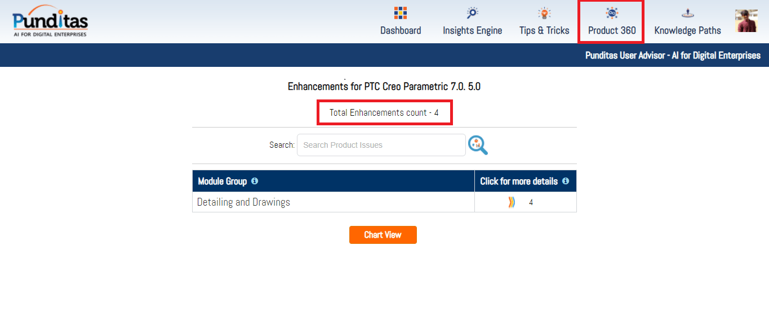The height and width of the screenshot is (313, 769).
Task: Click the Insights Engine magnifier icon
Action: click(x=472, y=13)
